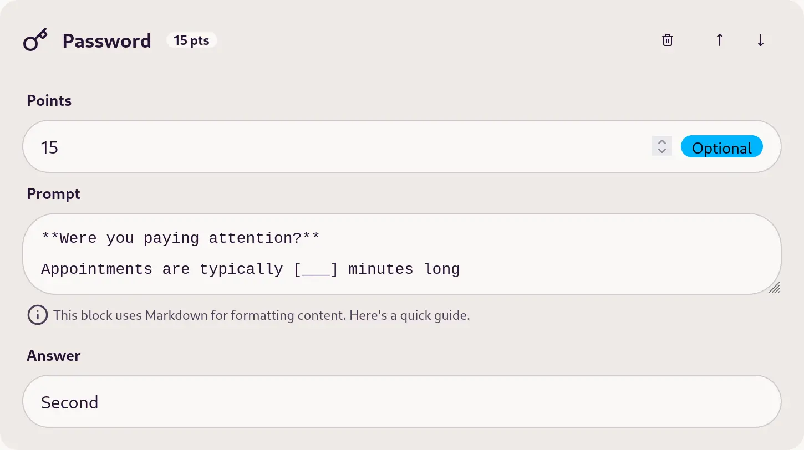The image size is (804, 450).
Task: Click the 15 pts badge
Action: pos(191,40)
